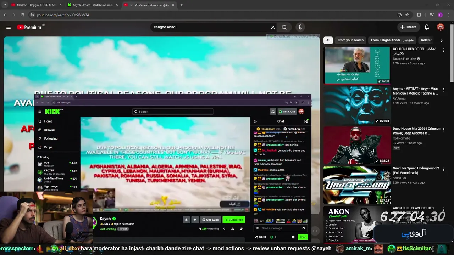The width and height of the screenshot is (454, 255).
Task: Open the Kick sidebar hamburger menu
Action: [40, 112]
